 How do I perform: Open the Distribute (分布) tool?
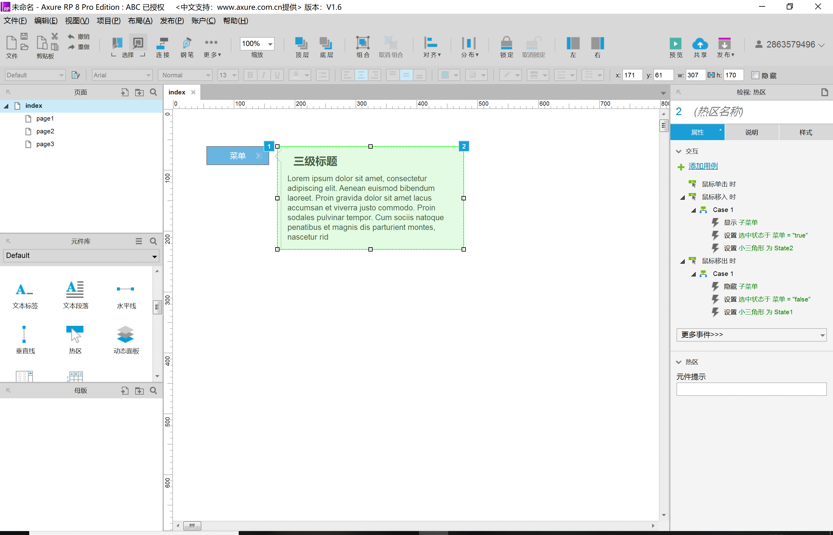(x=469, y=43)
